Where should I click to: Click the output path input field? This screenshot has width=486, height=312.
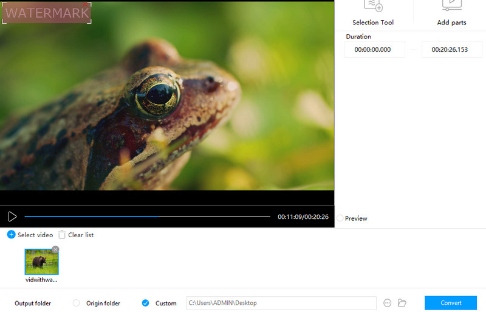click(281, 303)
